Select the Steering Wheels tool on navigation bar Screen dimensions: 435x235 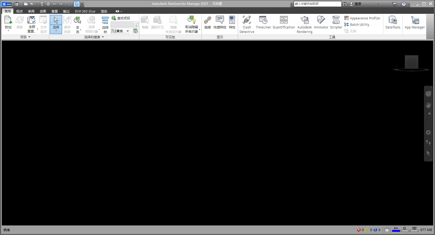point(428,94)
